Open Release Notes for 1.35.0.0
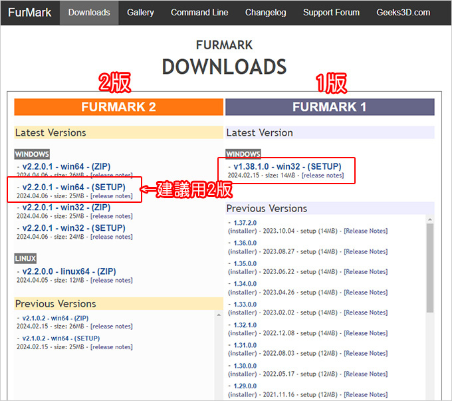The width and height of the screenshot is (452, 401). (366, 272)
